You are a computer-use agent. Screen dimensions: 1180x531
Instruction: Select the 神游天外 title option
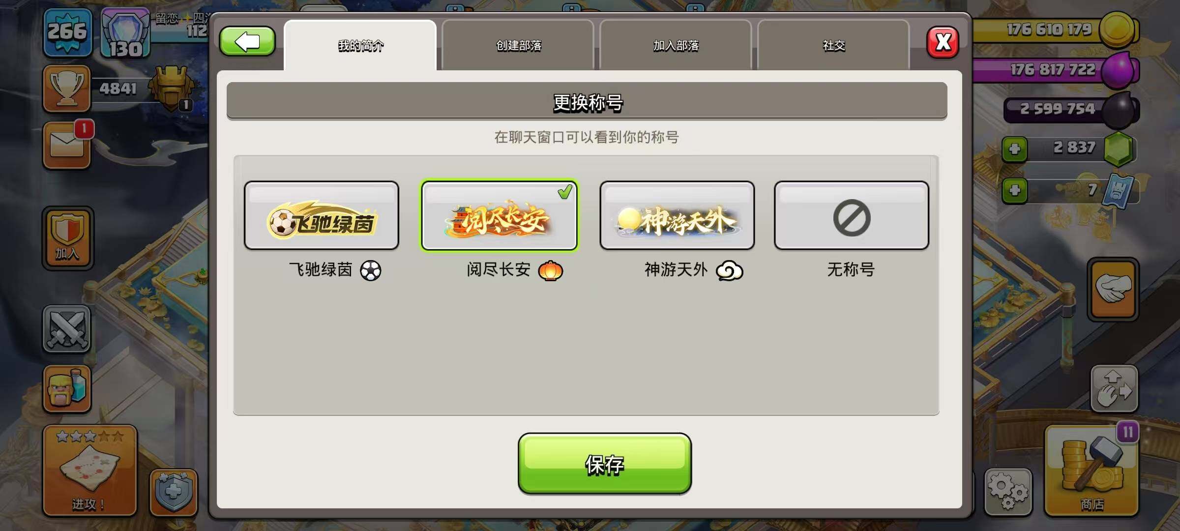click(677, 215)
